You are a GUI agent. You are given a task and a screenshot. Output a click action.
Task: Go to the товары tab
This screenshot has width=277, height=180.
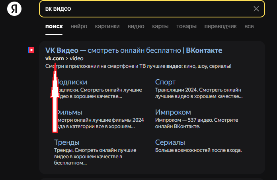point(187,27)
